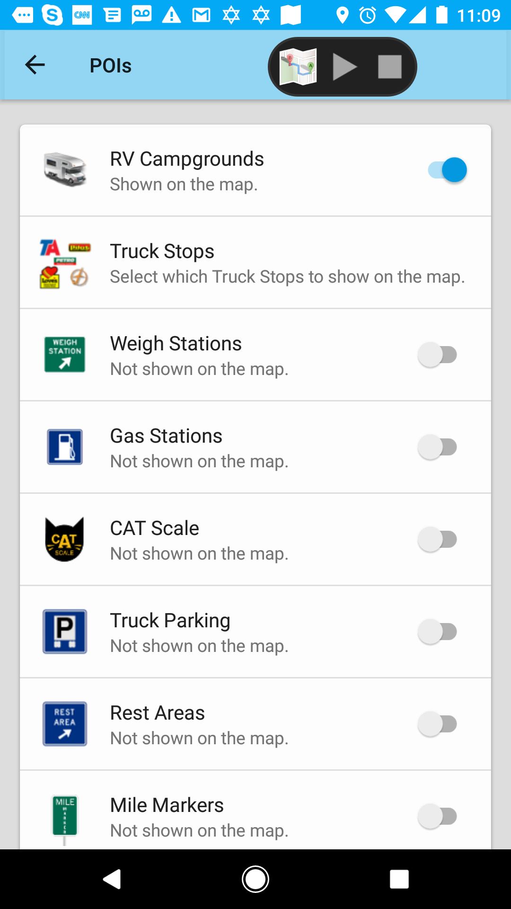Enable the Truck Parking switch
The height and width of the screenshot is (909, 511).
tap(438, 632)
